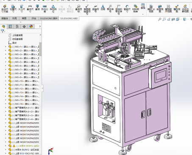Screen dimensions: 192x155
Task: Click Zoom to Fit in view toolbar
Action: point(160,19)
